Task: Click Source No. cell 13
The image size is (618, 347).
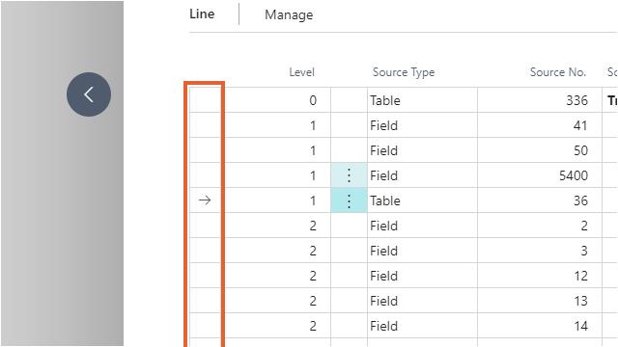Action: click(x=540, y=301)
